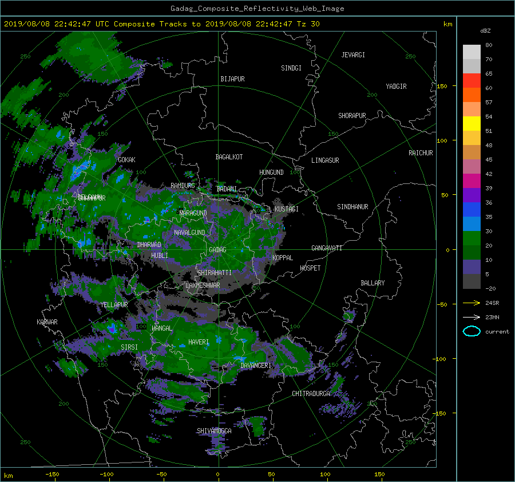The height and width of the screenshot is (482, 515).
Task: Click the SINDGI city label
Action: (291, 68)
